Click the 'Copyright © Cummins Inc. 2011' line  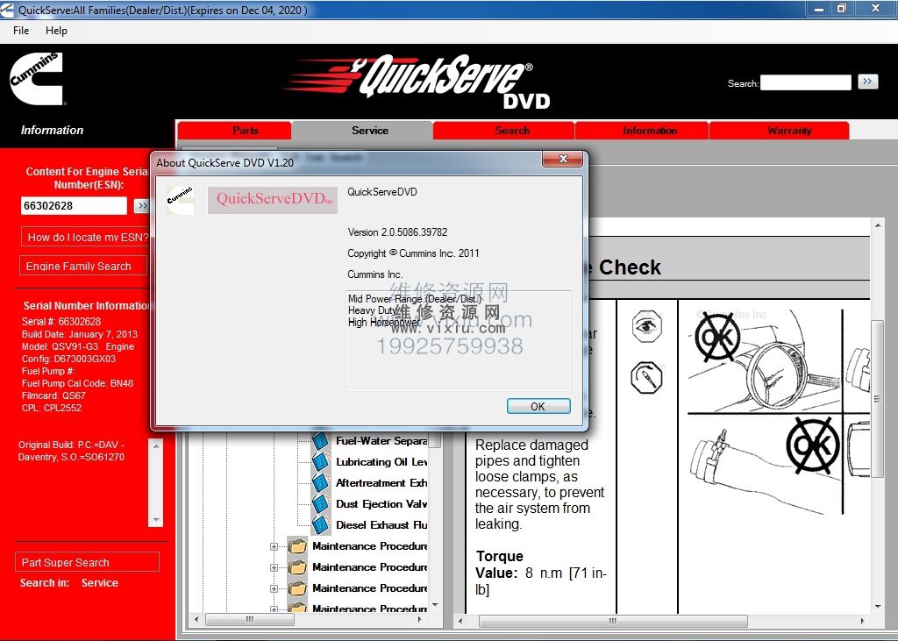[413, 253]
